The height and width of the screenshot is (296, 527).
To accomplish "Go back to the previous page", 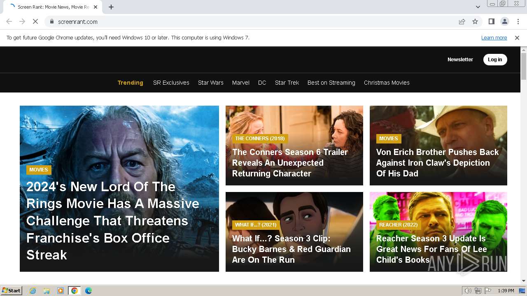I will (x=9, y=21).
